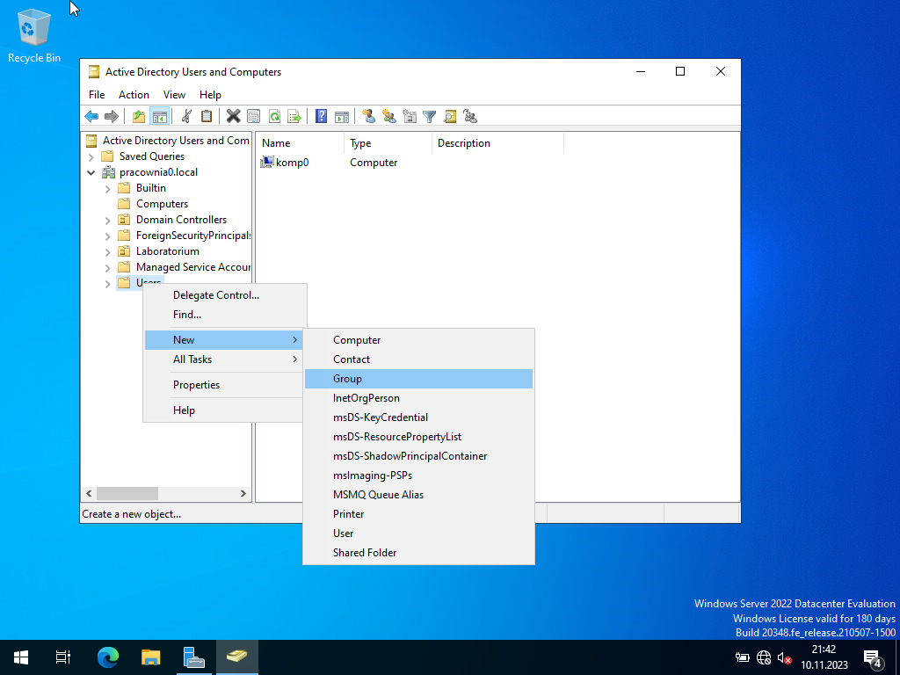Select Group in New submenu

coord(418,379)
